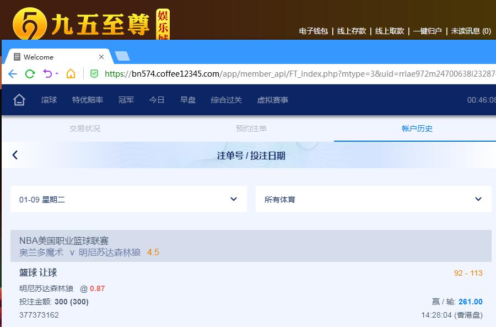Viewport: 496px width, 327px height.
Task: Click the purple undo-close-tab icon
Action: point(47,74)
